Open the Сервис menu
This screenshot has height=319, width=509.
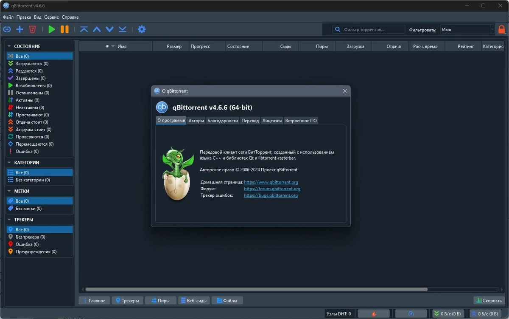[51, 17]
